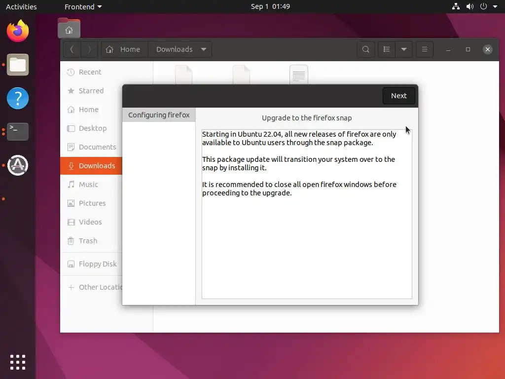Toggle list view in Files
Image resolution: width=505 pixels, height=379 pixels.
pyautogui.click(x=387, y=49)
